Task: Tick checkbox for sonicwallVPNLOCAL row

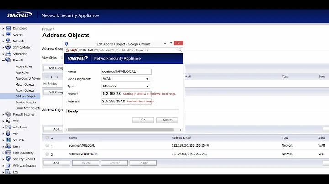Action: click(x=47, y=146)
